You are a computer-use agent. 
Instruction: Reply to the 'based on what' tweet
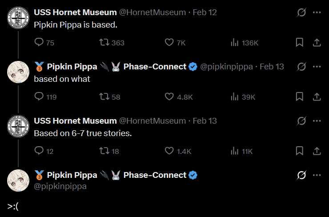tap(39, 97)
